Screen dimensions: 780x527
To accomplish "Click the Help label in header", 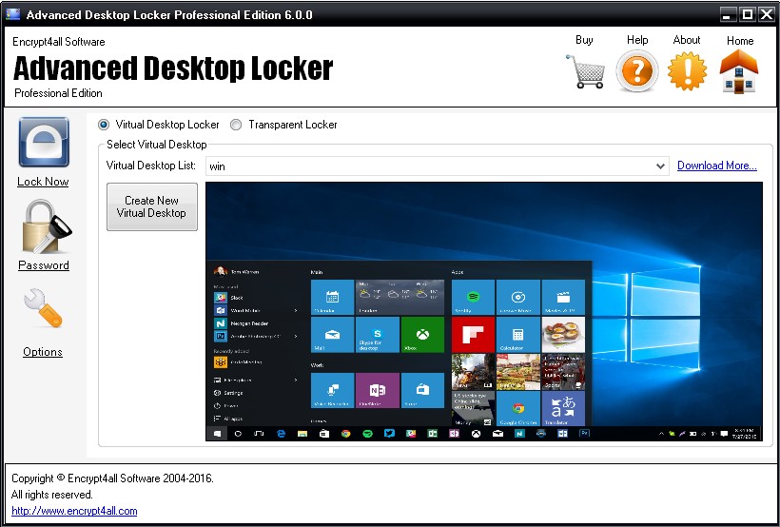I will tap(637, 40).
